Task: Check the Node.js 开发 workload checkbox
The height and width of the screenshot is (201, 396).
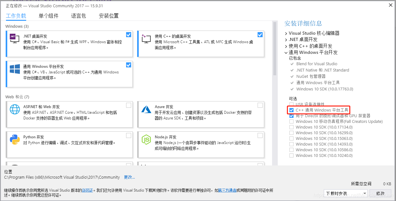Action: pyautogui.click(x=260, y=135)
